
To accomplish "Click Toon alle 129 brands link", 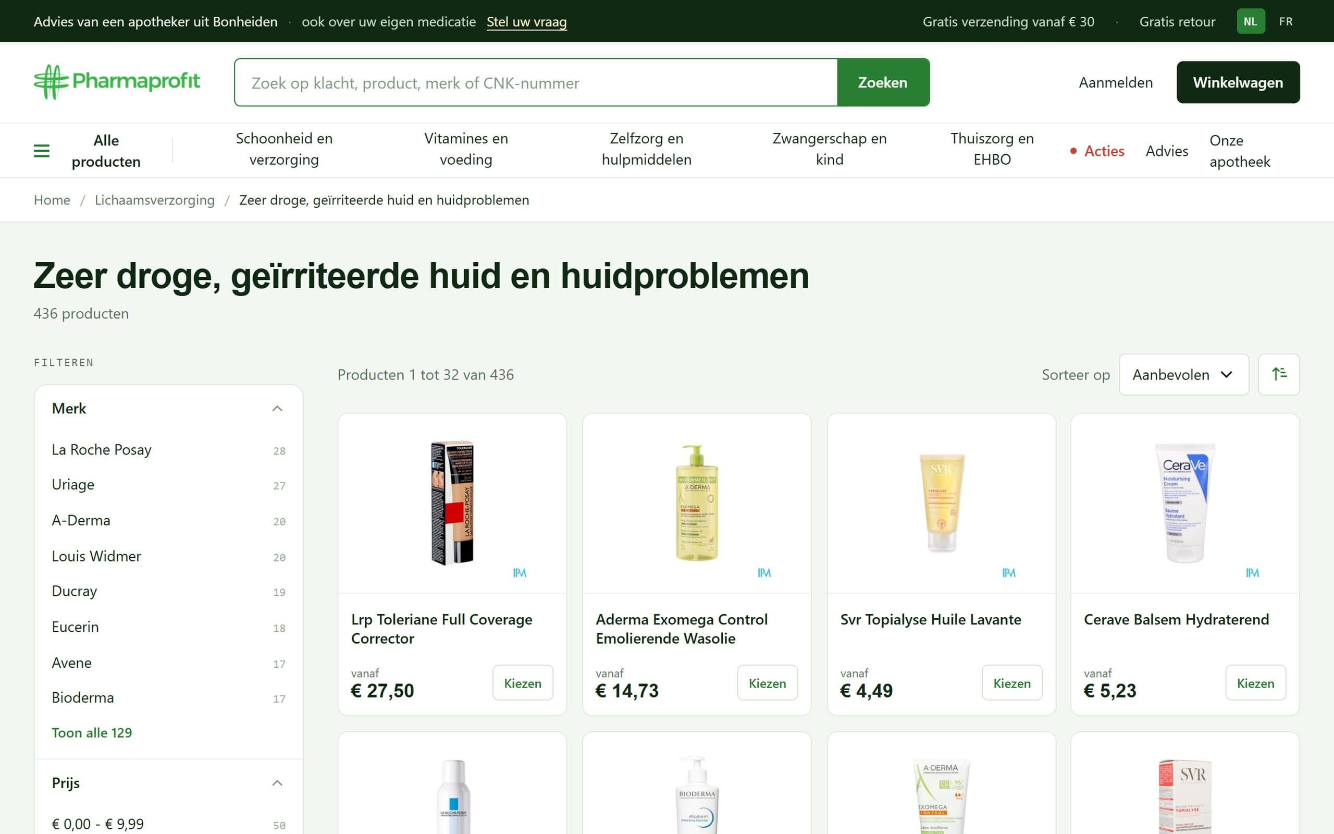I will pos(92,732).
